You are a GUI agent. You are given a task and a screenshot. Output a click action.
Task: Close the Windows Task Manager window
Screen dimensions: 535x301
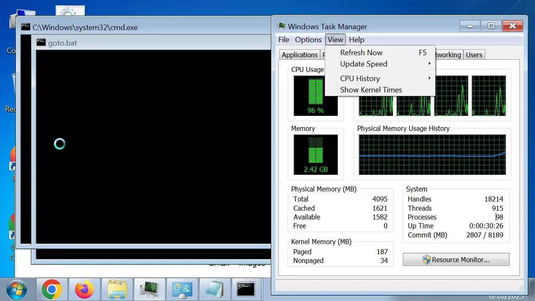(x=513, y=26)
